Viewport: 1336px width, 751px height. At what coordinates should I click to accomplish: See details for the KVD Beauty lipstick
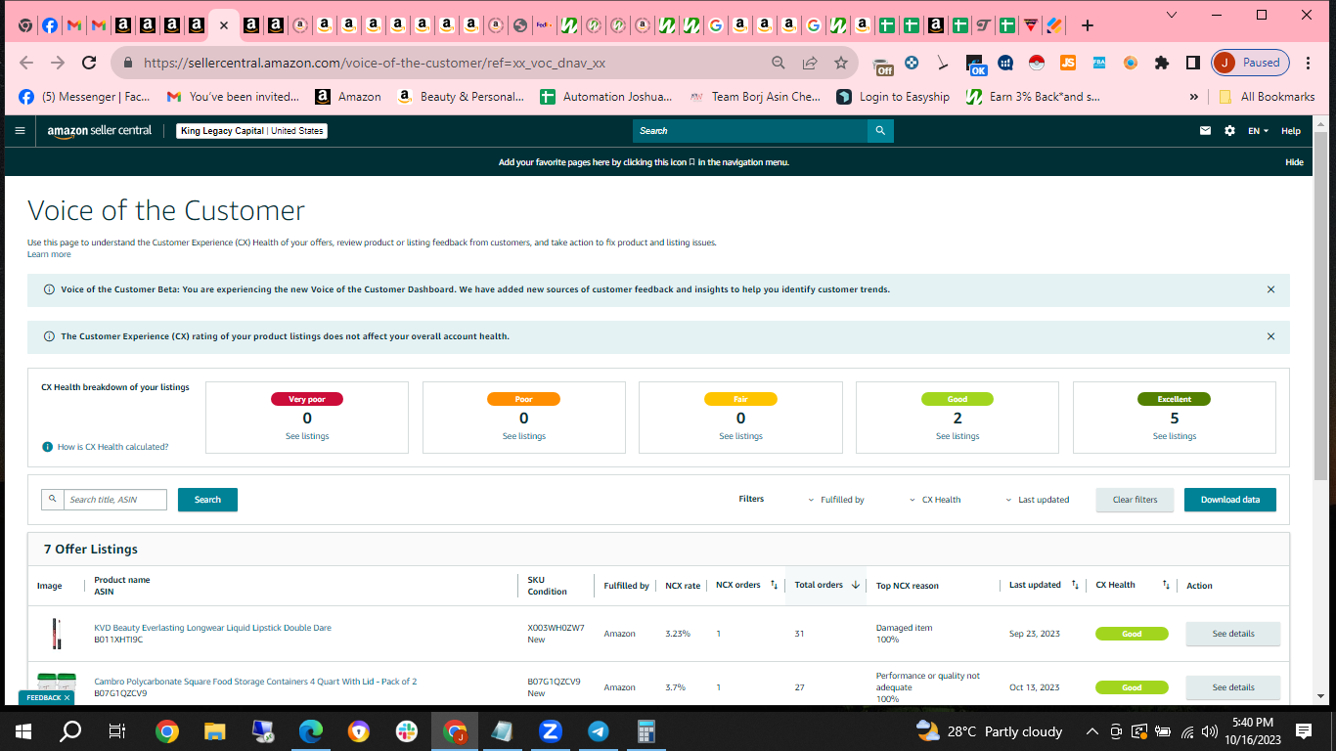(1232, 634)
